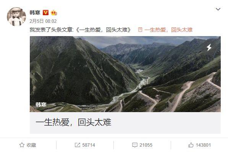This screenshot has width=228, height=152.
Task: Open reposts count 58714
Action: tap(89, 145)
